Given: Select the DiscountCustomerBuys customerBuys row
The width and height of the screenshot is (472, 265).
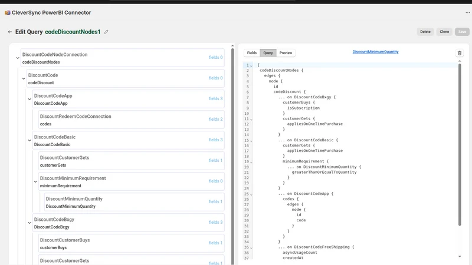Looking at the screenshot, I should pos(132,243).
